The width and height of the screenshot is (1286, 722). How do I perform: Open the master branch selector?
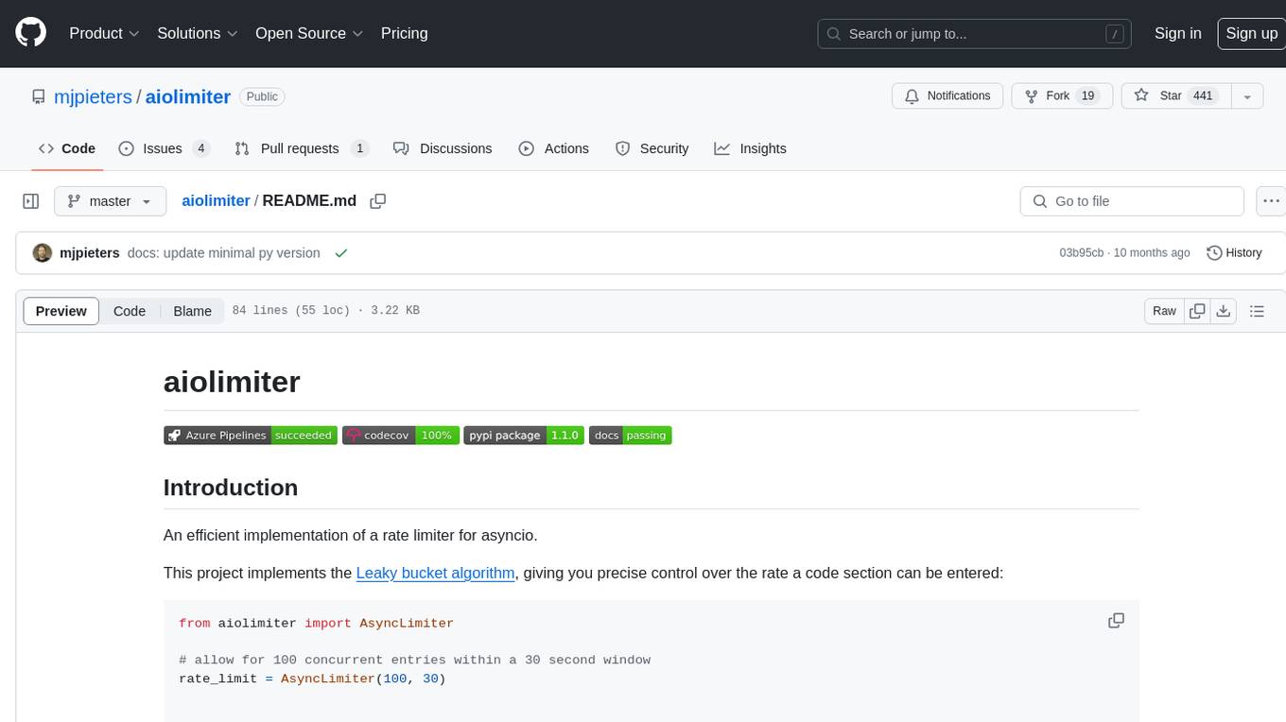coord(111,201)
